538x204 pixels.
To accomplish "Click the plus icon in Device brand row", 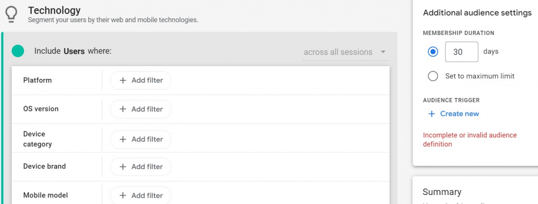I will [x=123, y=167].
